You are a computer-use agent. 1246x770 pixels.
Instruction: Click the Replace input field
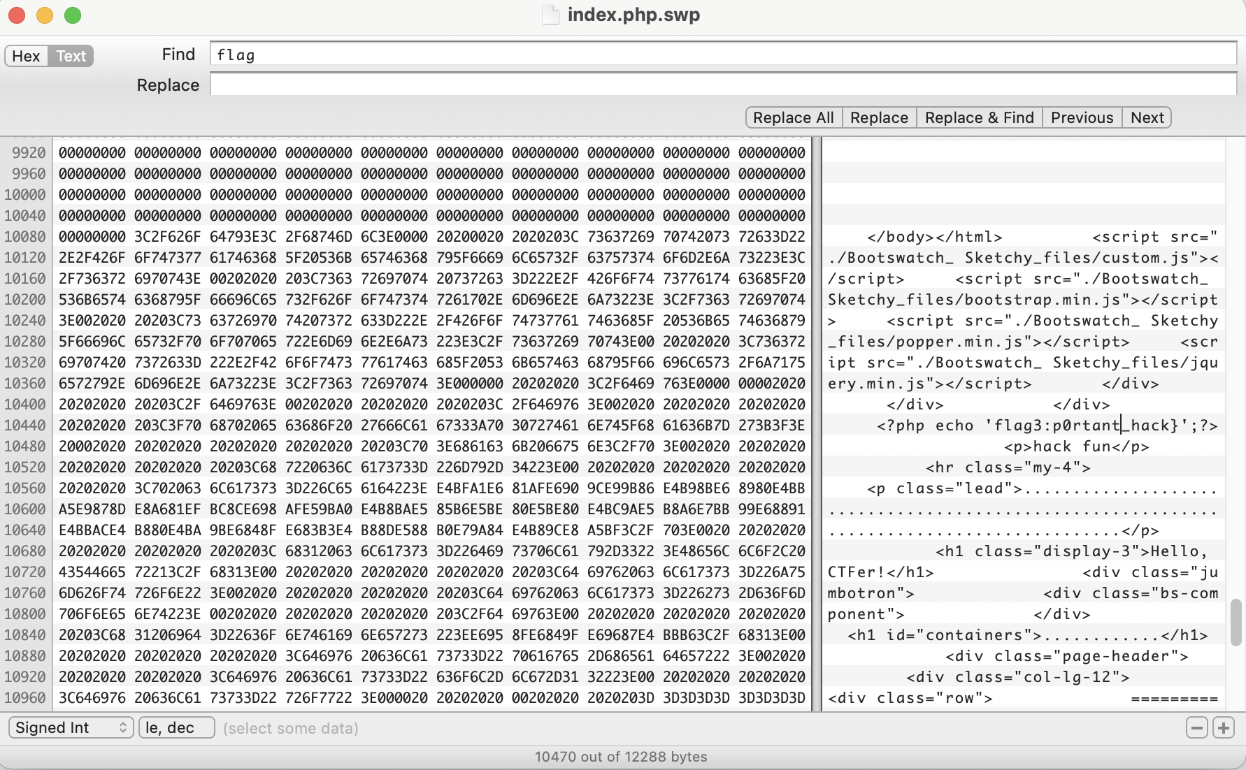point(722,85)
